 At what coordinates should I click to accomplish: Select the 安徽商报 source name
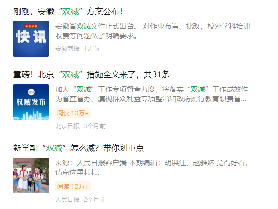67,49
